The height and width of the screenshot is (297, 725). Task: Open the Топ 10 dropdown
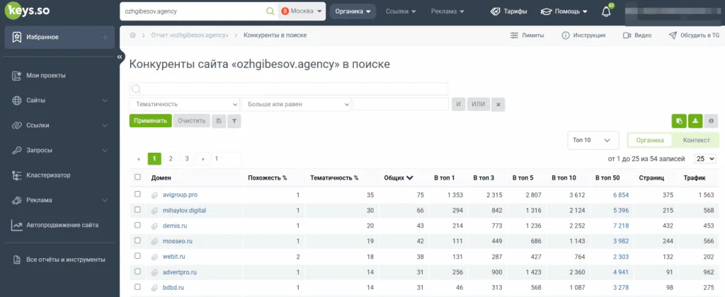[x=593, y=140]
